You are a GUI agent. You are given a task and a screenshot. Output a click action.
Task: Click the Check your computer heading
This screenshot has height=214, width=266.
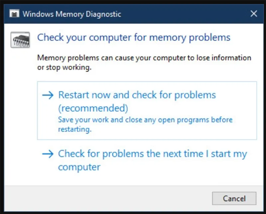[134, 37]
